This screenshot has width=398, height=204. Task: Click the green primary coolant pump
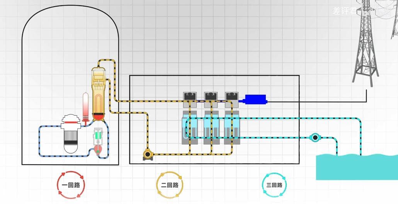point(99,136)
